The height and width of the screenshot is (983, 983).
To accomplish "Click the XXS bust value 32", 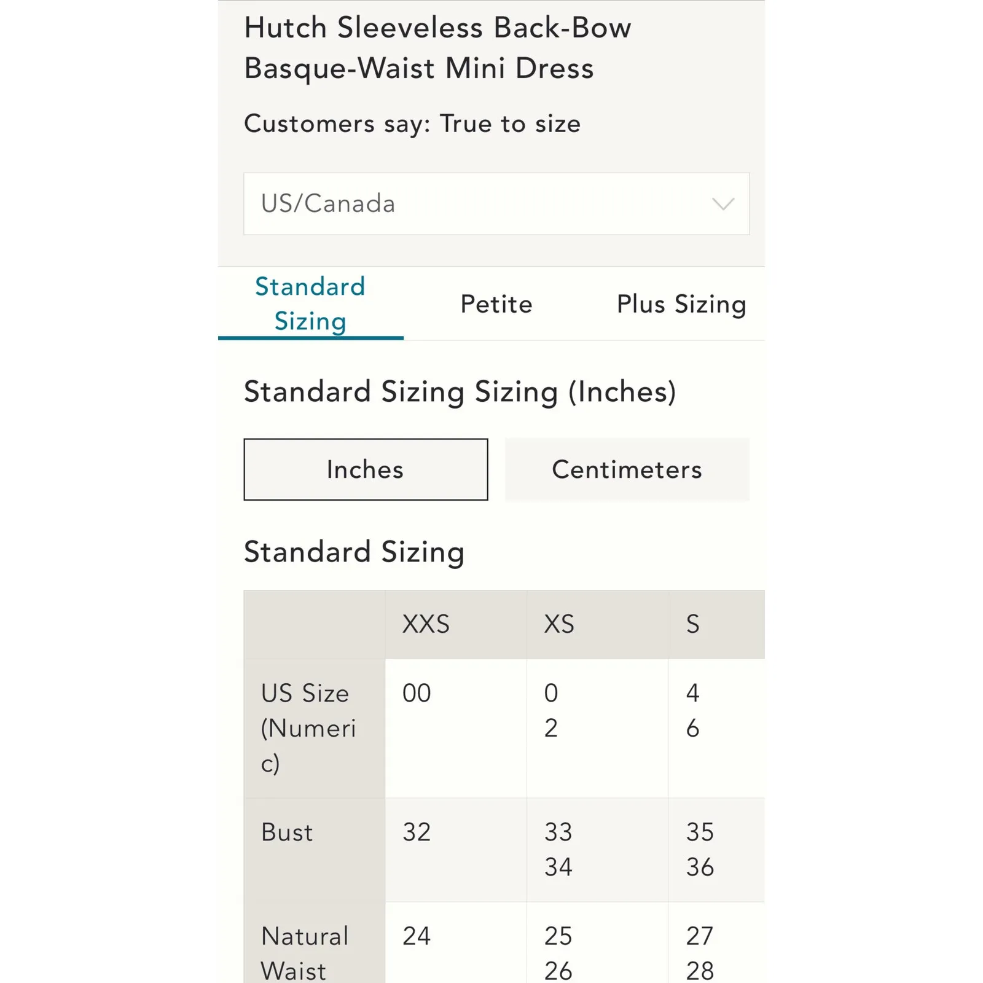I will [417, 832].
